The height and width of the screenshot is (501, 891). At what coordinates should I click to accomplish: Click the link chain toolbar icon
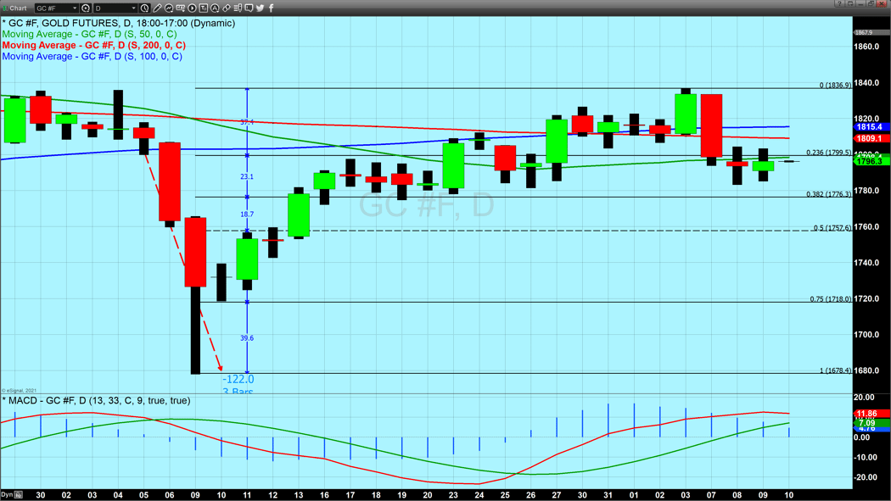227,8
